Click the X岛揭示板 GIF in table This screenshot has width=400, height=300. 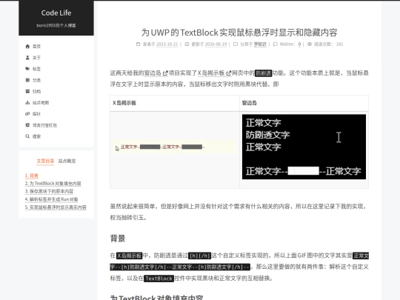pos(175,147)
